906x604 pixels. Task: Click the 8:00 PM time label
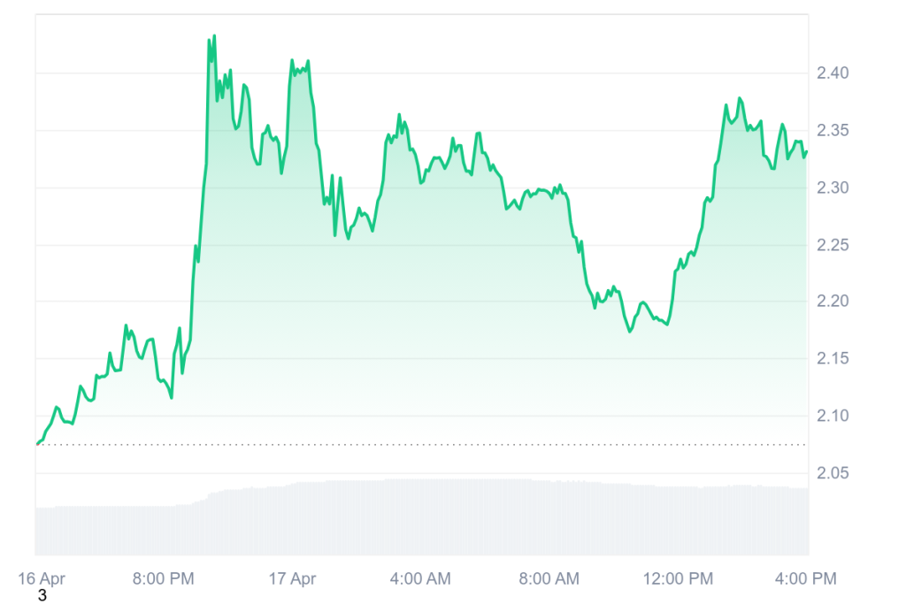[162, 579]
